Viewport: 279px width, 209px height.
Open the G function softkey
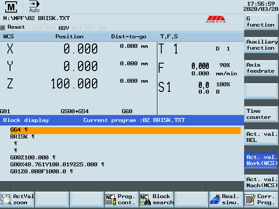click(x=261, y=22)
